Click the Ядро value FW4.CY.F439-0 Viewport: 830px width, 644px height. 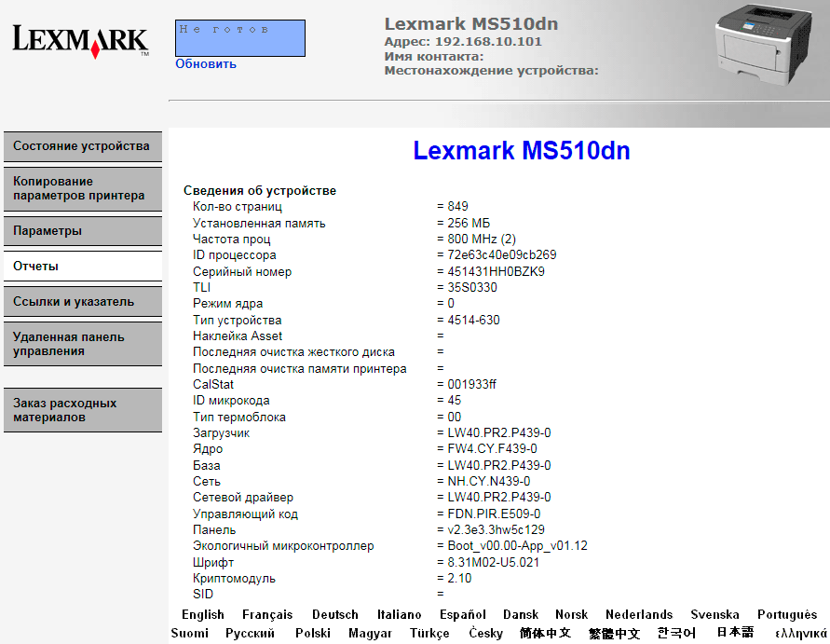pos(492,449)
